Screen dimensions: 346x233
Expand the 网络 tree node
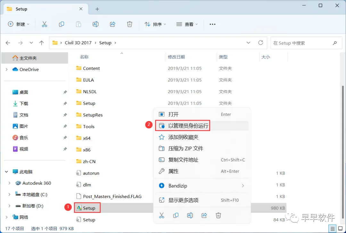click(x=7, y=217)
